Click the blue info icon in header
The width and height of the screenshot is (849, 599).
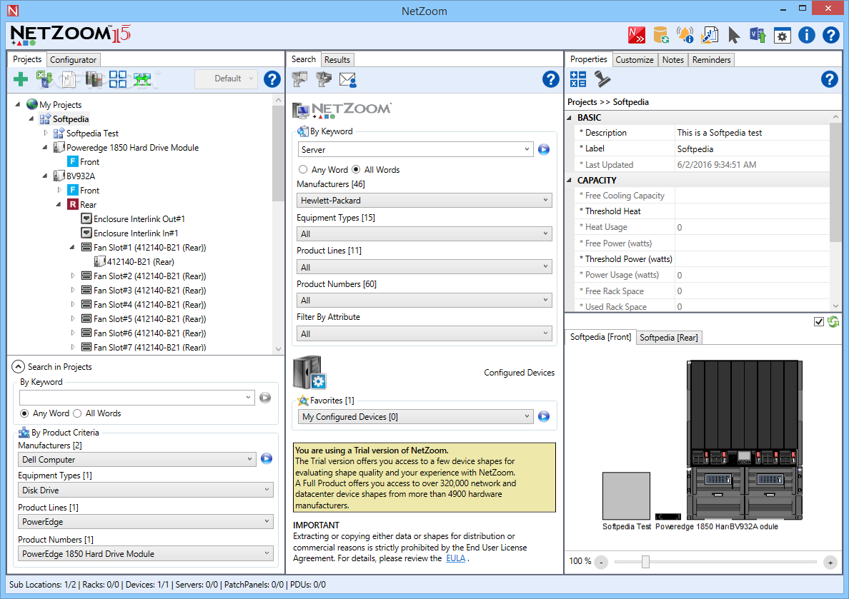coord(806,35)
